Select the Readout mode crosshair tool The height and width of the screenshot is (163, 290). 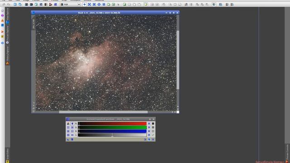coord(85,5)
